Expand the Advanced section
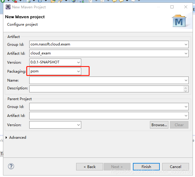 pyautogui.click(x=6, y=138)
